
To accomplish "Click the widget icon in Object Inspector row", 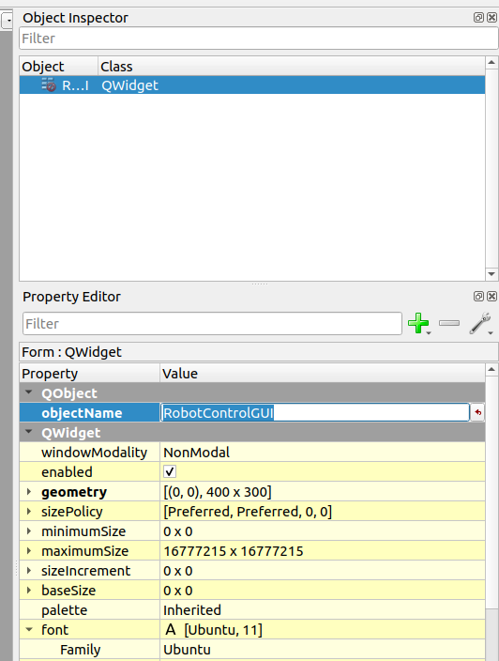I will coord(49,85).
